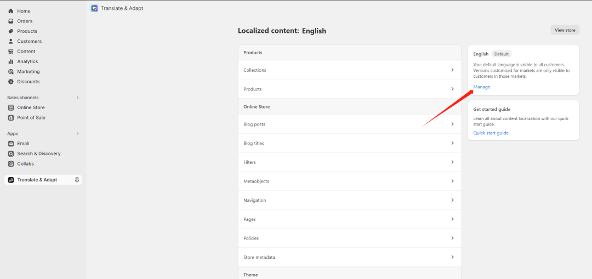Select the Blog posts list row label
Image resolution: width=592 pixels, height=279 pixels.
coord(254,124)
